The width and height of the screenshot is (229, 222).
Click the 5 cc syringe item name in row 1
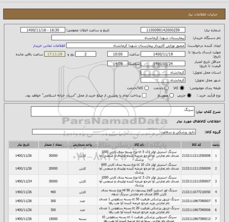click(x=139, y=156)
